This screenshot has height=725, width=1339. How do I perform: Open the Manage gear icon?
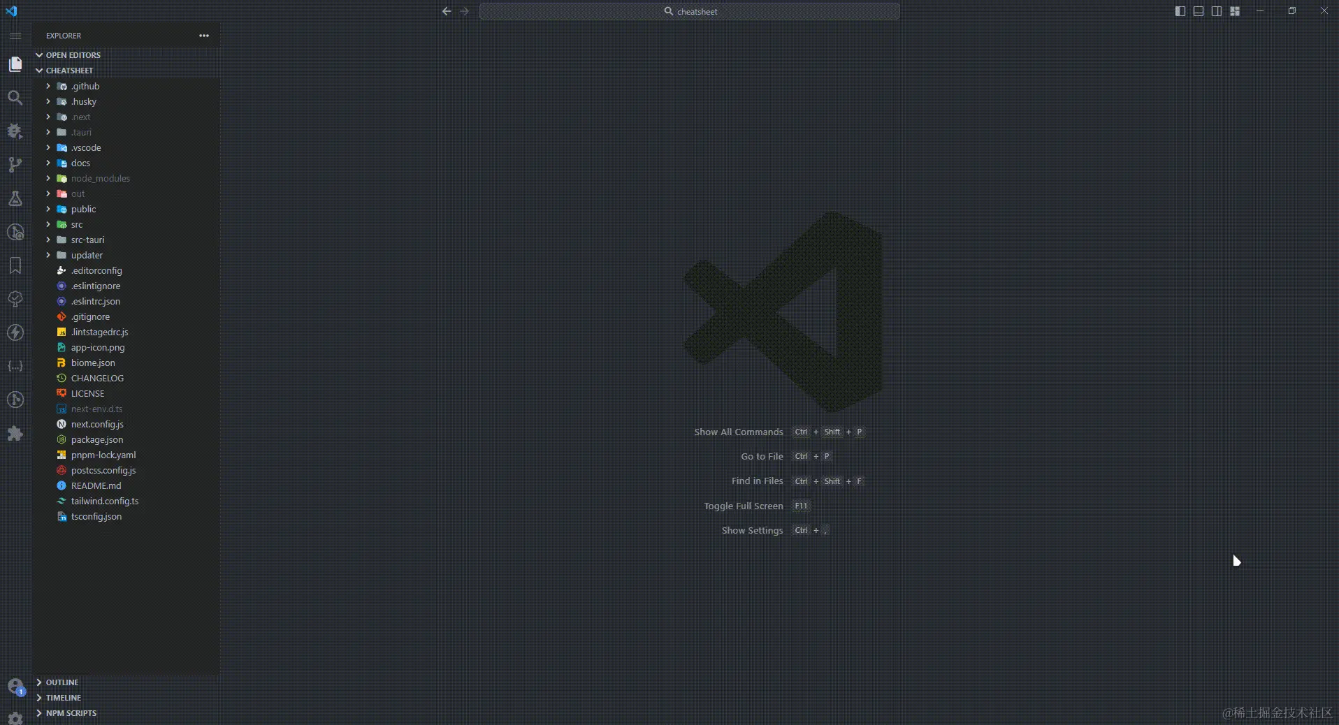[x=15, y=717]
